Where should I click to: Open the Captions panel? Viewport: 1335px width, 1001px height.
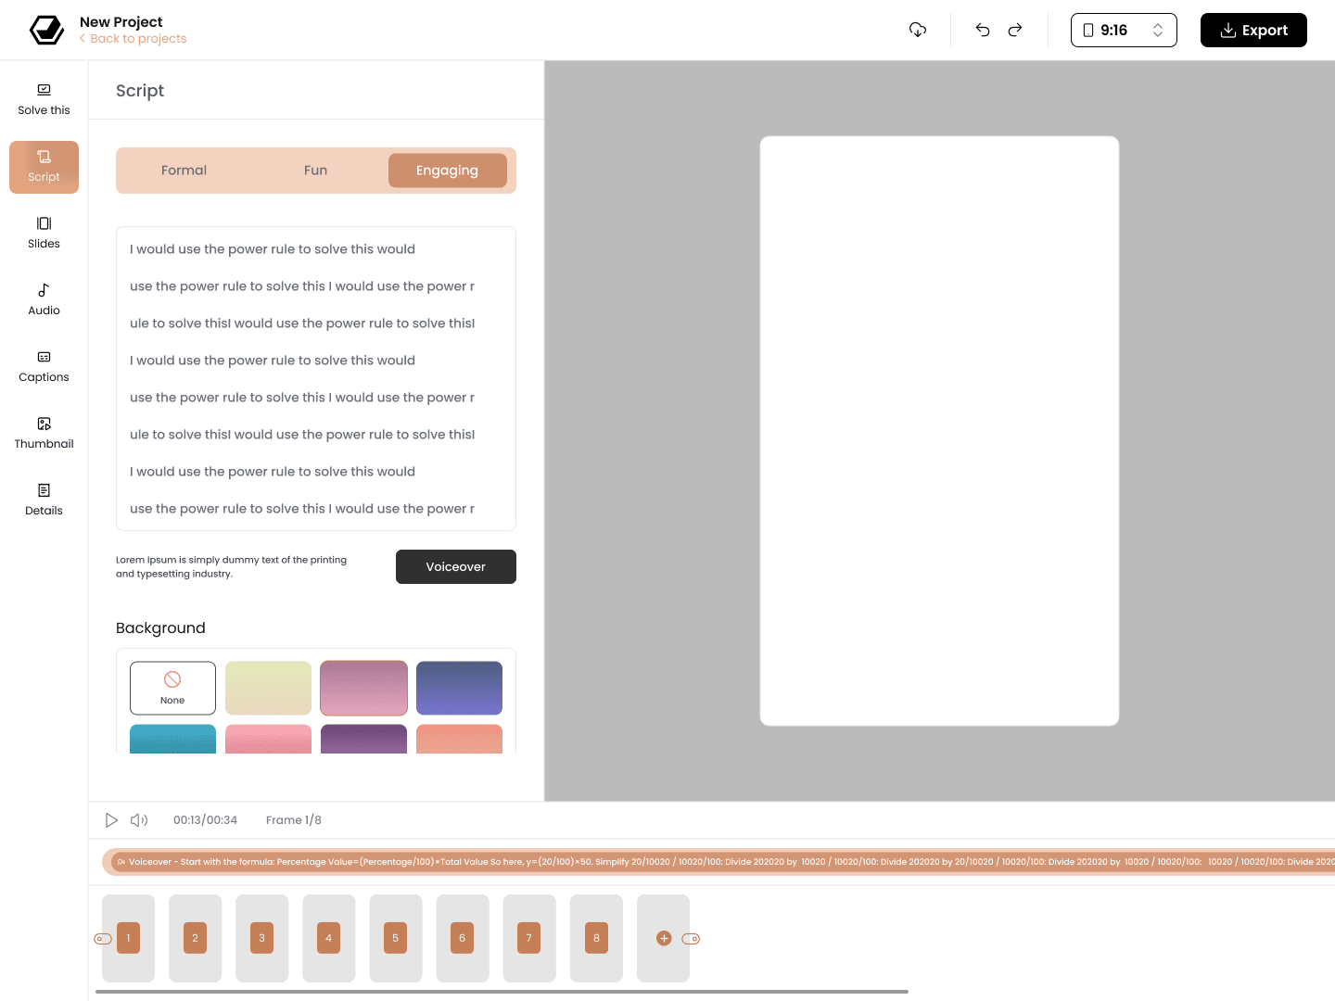coord(44,367)
